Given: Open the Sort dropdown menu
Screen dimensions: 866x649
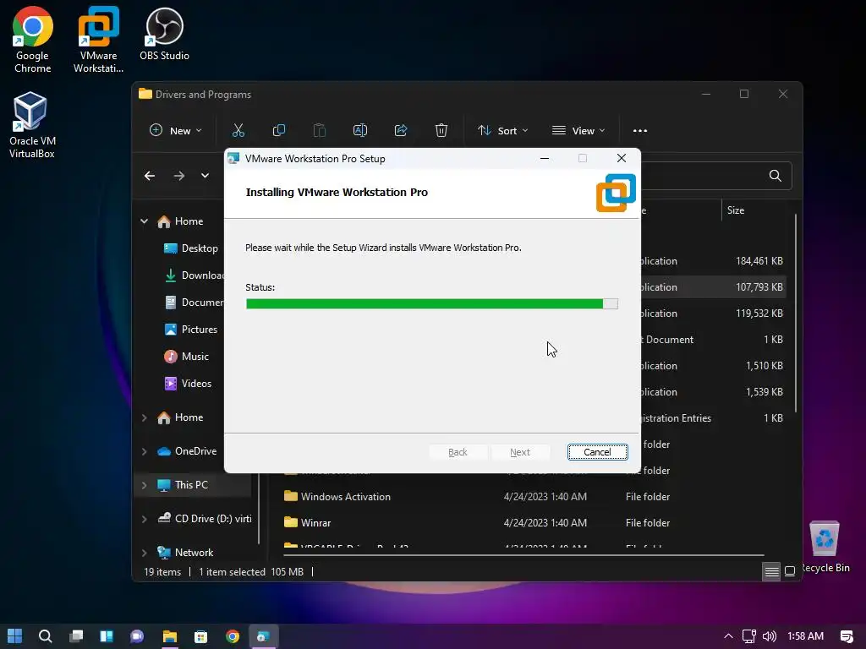Looking at the screenshot, I should click(502, 131).
